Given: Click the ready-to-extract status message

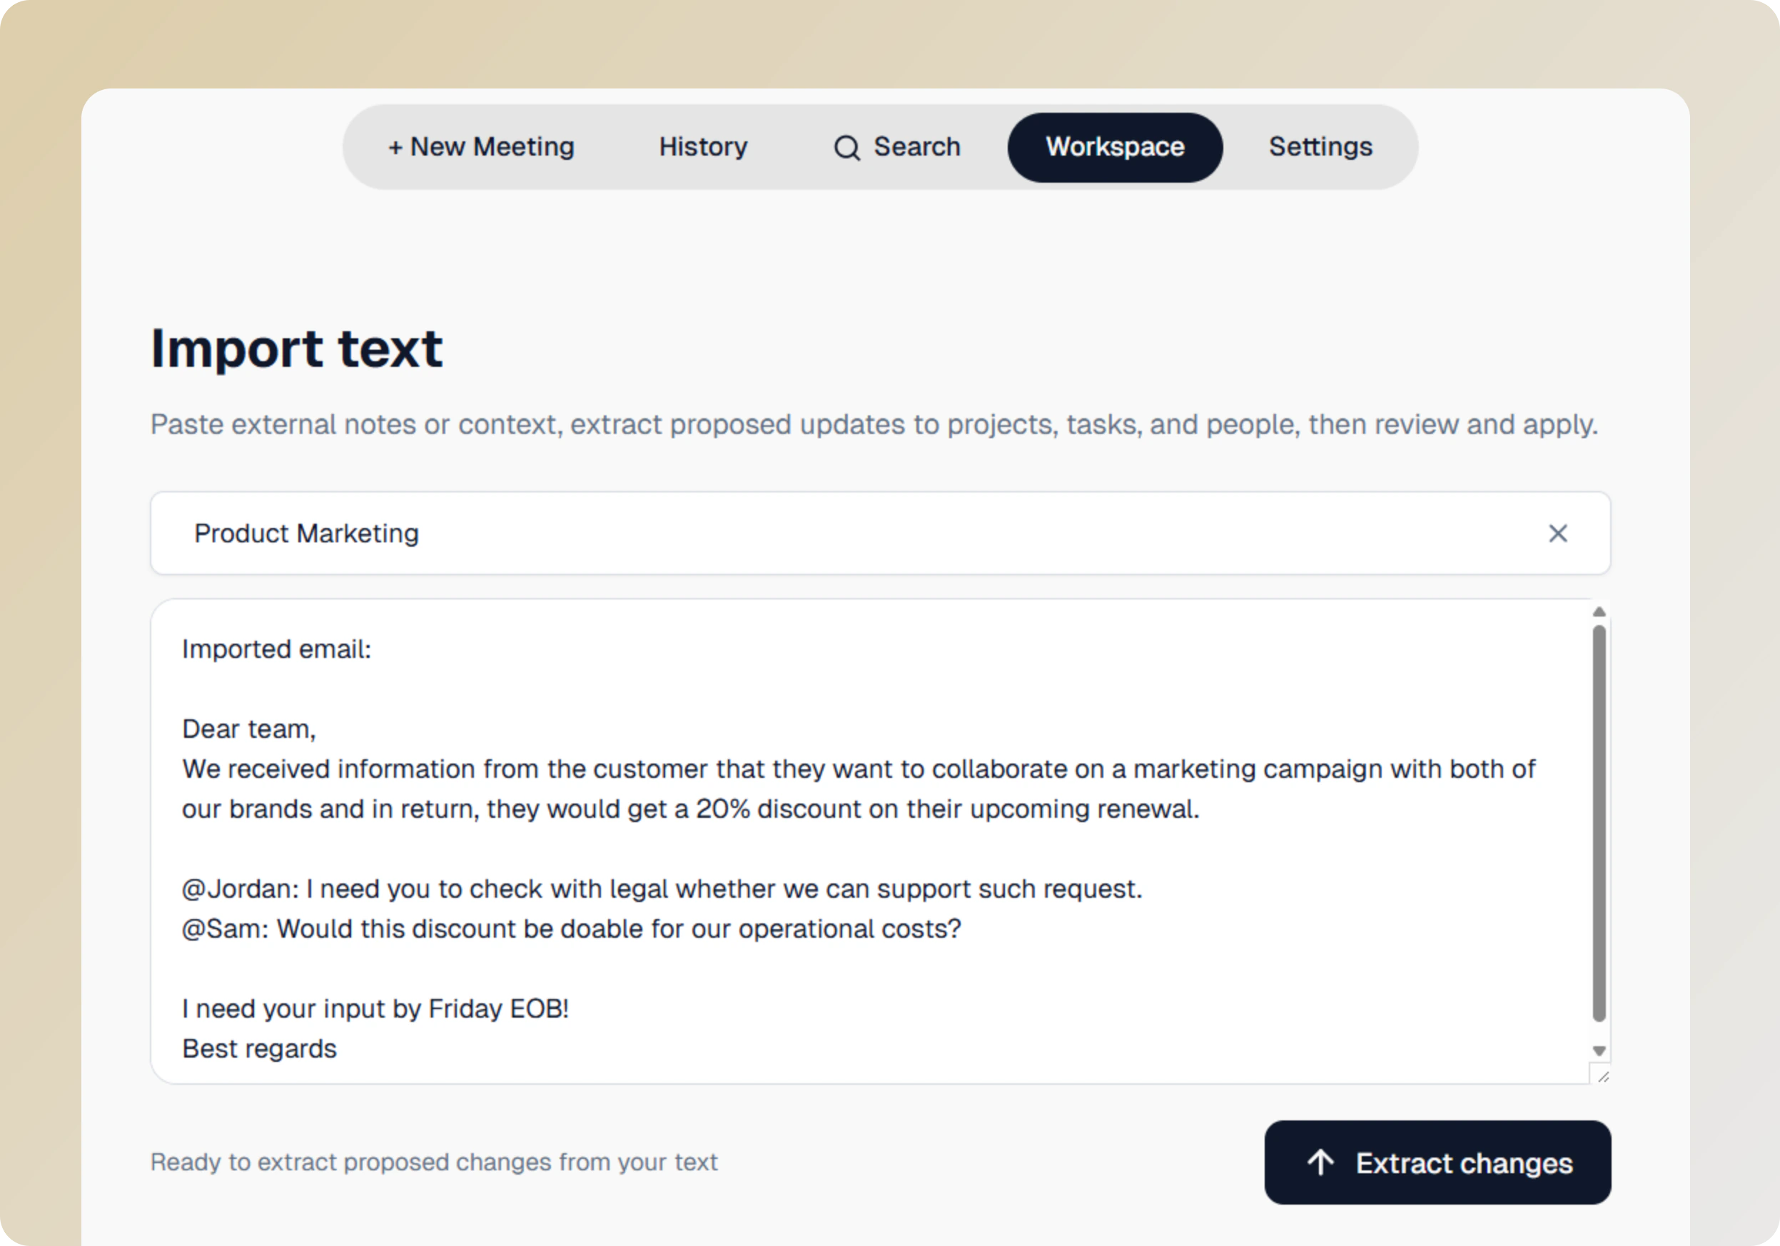Looking at the screenshot, I should pyautogui.click(x=434, y=1163).
